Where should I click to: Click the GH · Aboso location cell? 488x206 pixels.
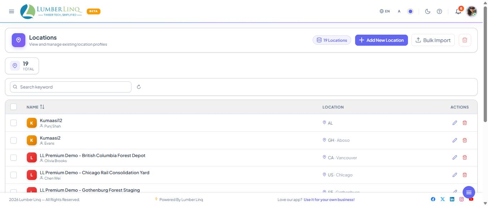pyautogui.click(x=336, y=140)
